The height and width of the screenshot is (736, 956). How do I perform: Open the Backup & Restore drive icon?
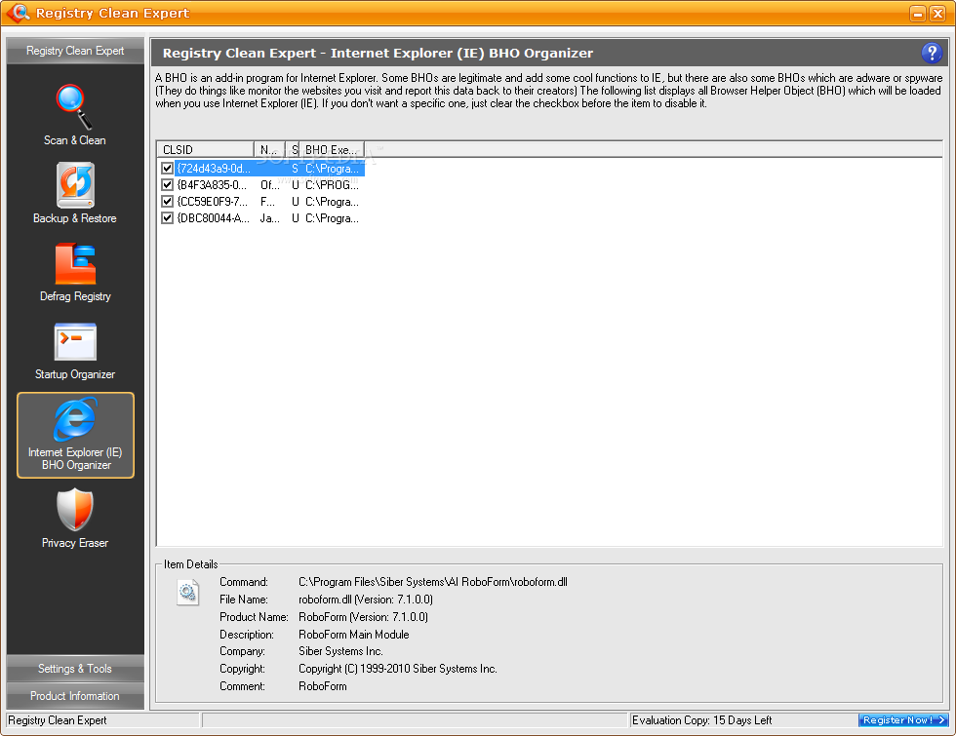76,185
